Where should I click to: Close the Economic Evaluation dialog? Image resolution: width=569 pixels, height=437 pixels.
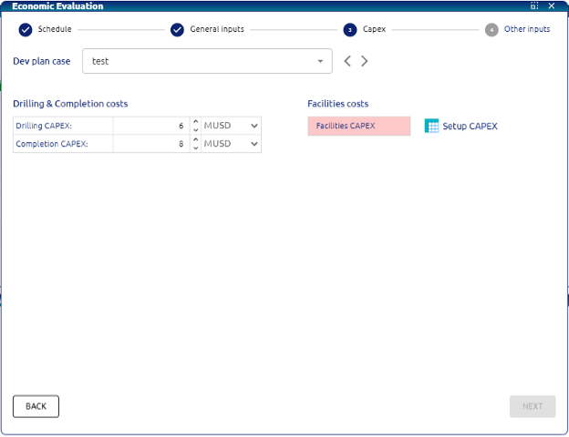(551, 5)
